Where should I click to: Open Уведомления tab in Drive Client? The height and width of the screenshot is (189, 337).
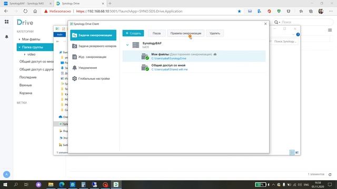point(93,68)
